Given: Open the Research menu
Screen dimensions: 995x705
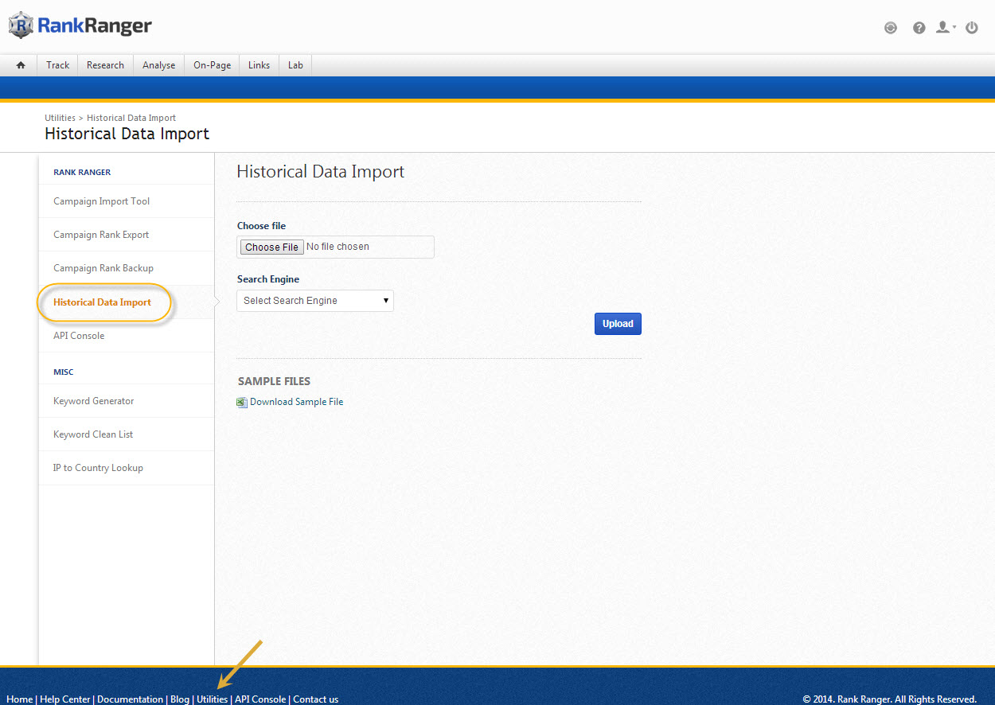Looking at the screenshot, I should (x=105, y=65).
